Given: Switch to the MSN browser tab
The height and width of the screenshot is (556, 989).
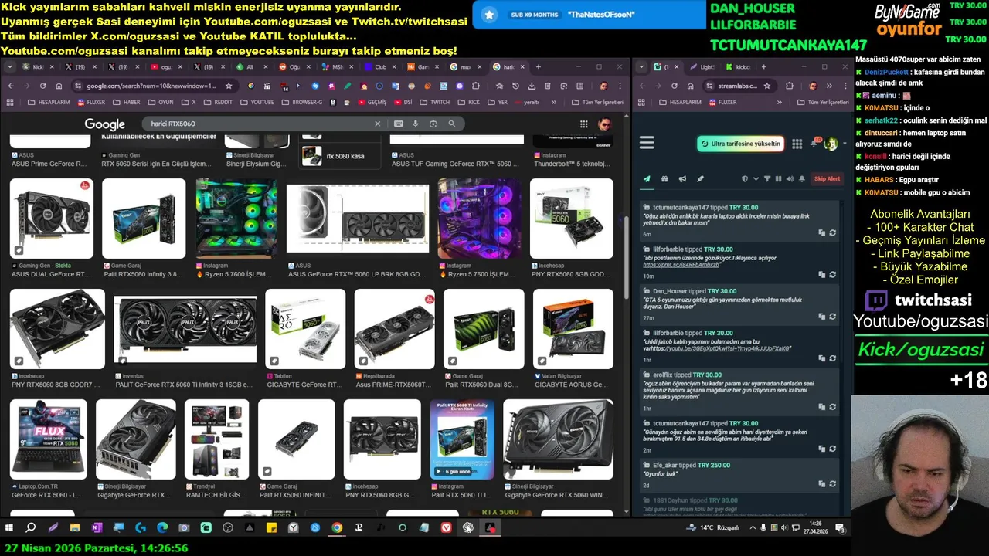Looking at the screenshot, I should (x=331, y=67).
